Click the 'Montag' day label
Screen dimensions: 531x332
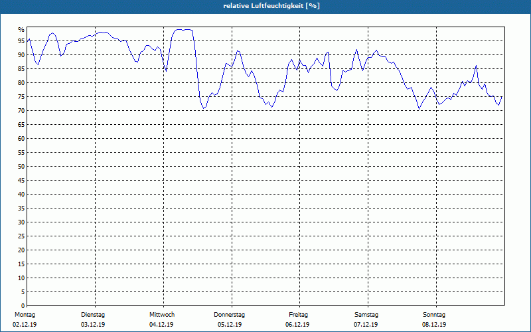(x=25, y=315)
